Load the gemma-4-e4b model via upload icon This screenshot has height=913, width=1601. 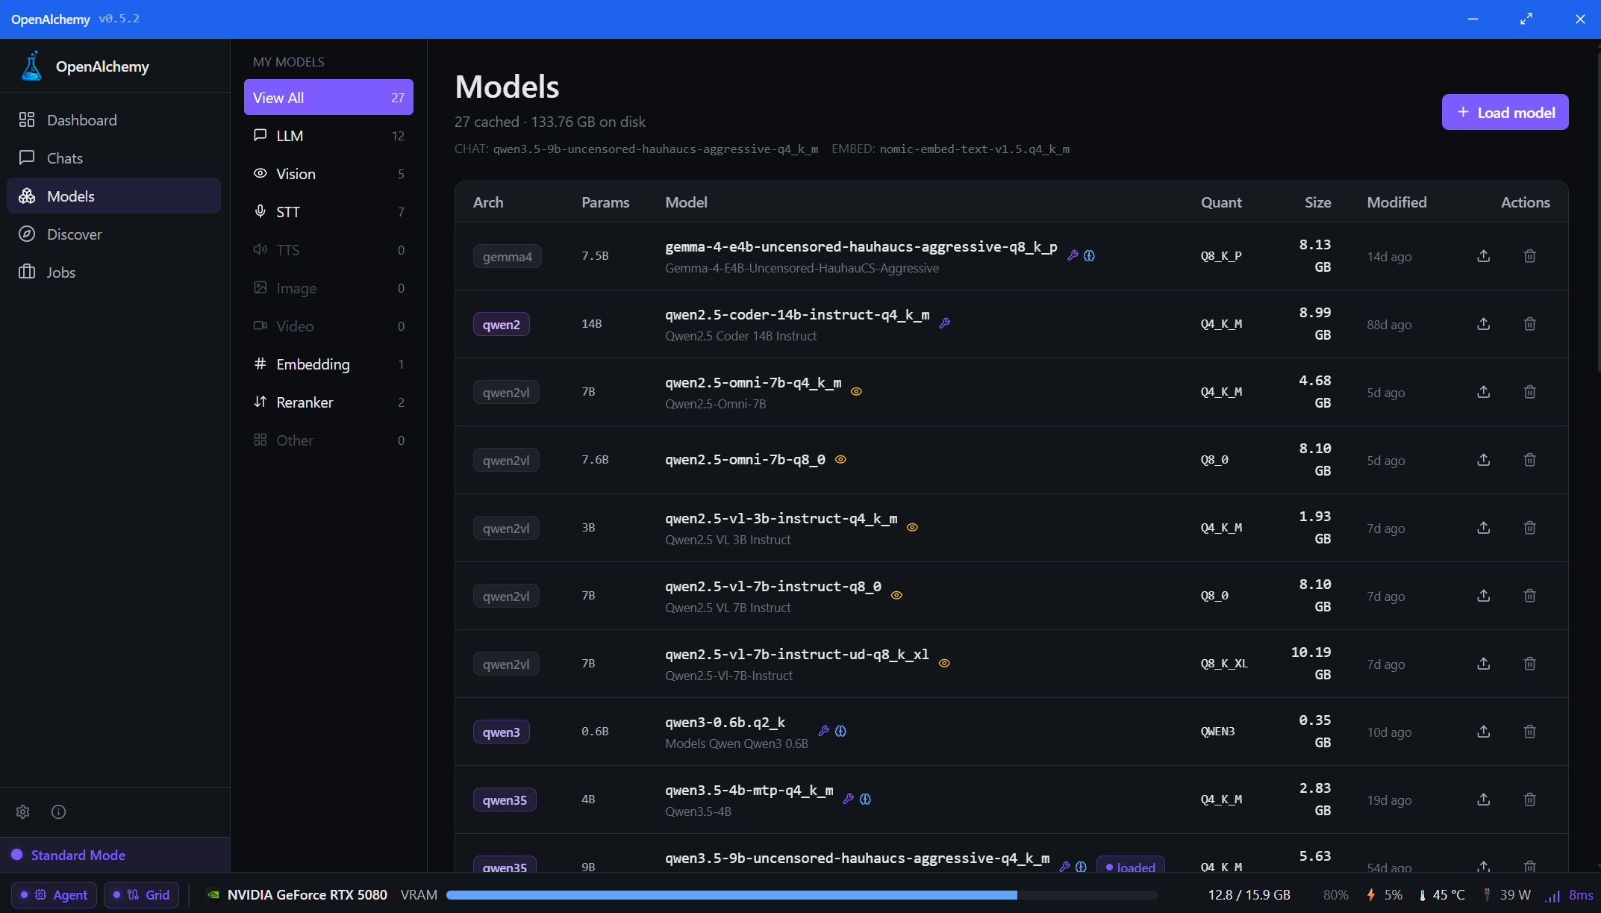click(1484, 256)
